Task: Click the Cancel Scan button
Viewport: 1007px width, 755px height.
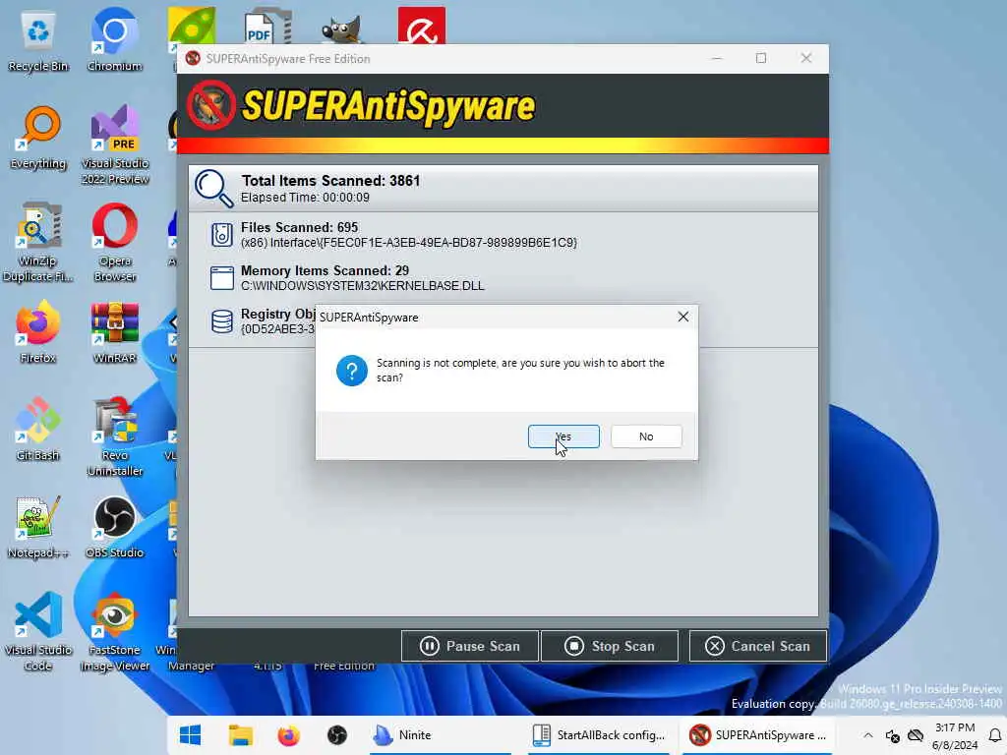Action: point(758,646)
